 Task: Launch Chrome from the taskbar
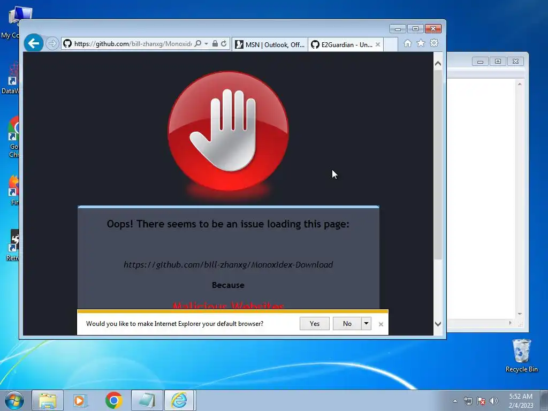point(113,400)
